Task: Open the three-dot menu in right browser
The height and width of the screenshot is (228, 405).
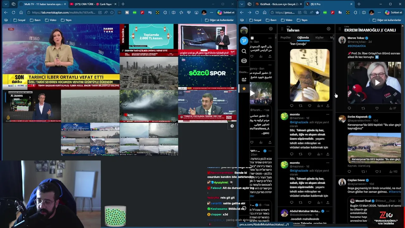Action: pyautogui.click(x=379, y=12)
